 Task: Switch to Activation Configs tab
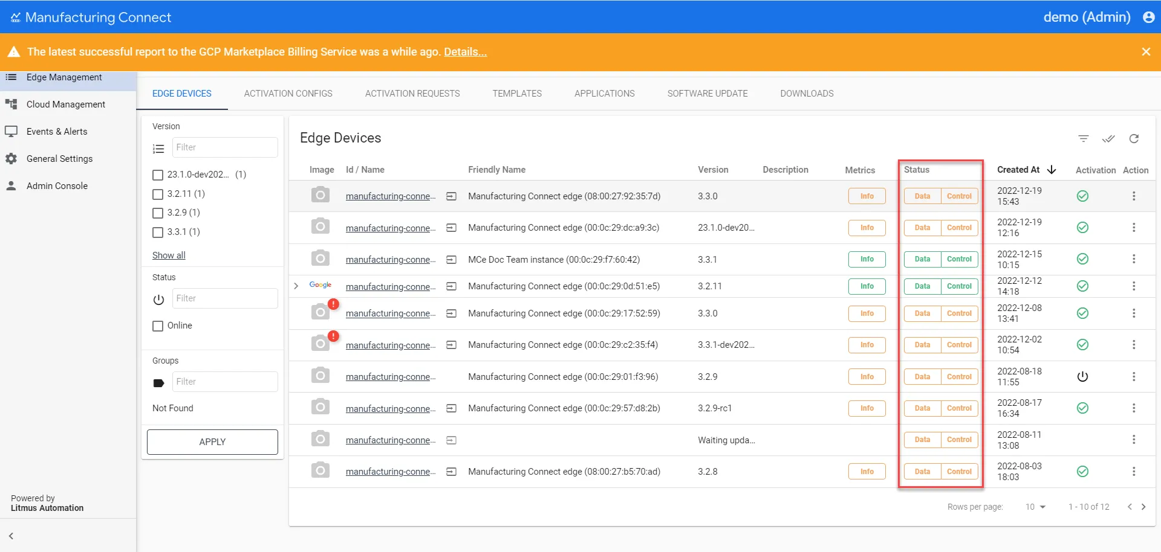pyautogui.click(x=288, y=94)
